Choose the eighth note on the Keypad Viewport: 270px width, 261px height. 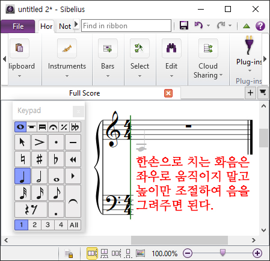56,193
